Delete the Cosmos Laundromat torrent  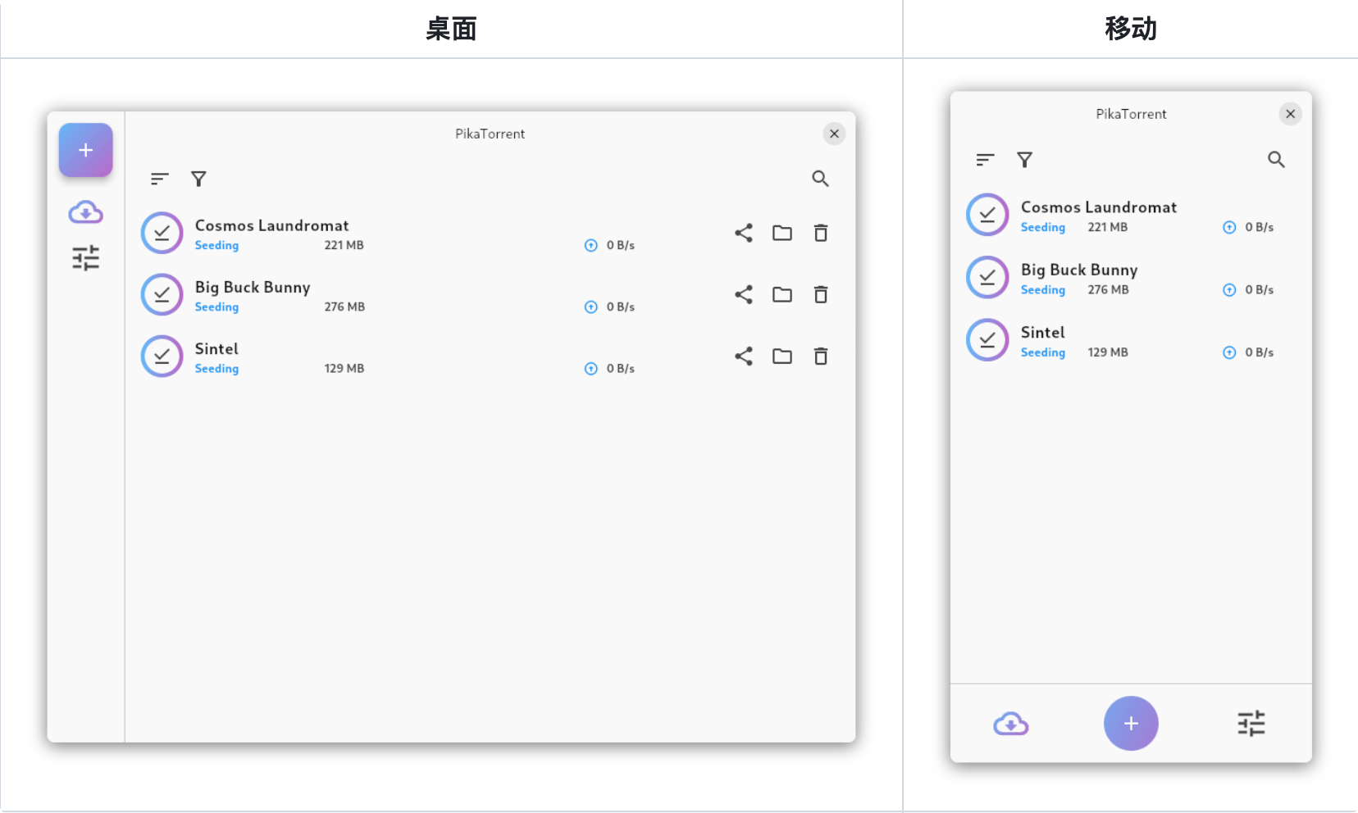(821, 233)
